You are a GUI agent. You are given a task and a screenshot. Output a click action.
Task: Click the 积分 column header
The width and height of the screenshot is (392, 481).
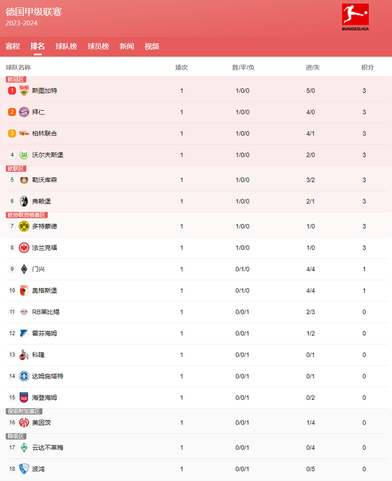pyautogui.click(x=367, y=67)
